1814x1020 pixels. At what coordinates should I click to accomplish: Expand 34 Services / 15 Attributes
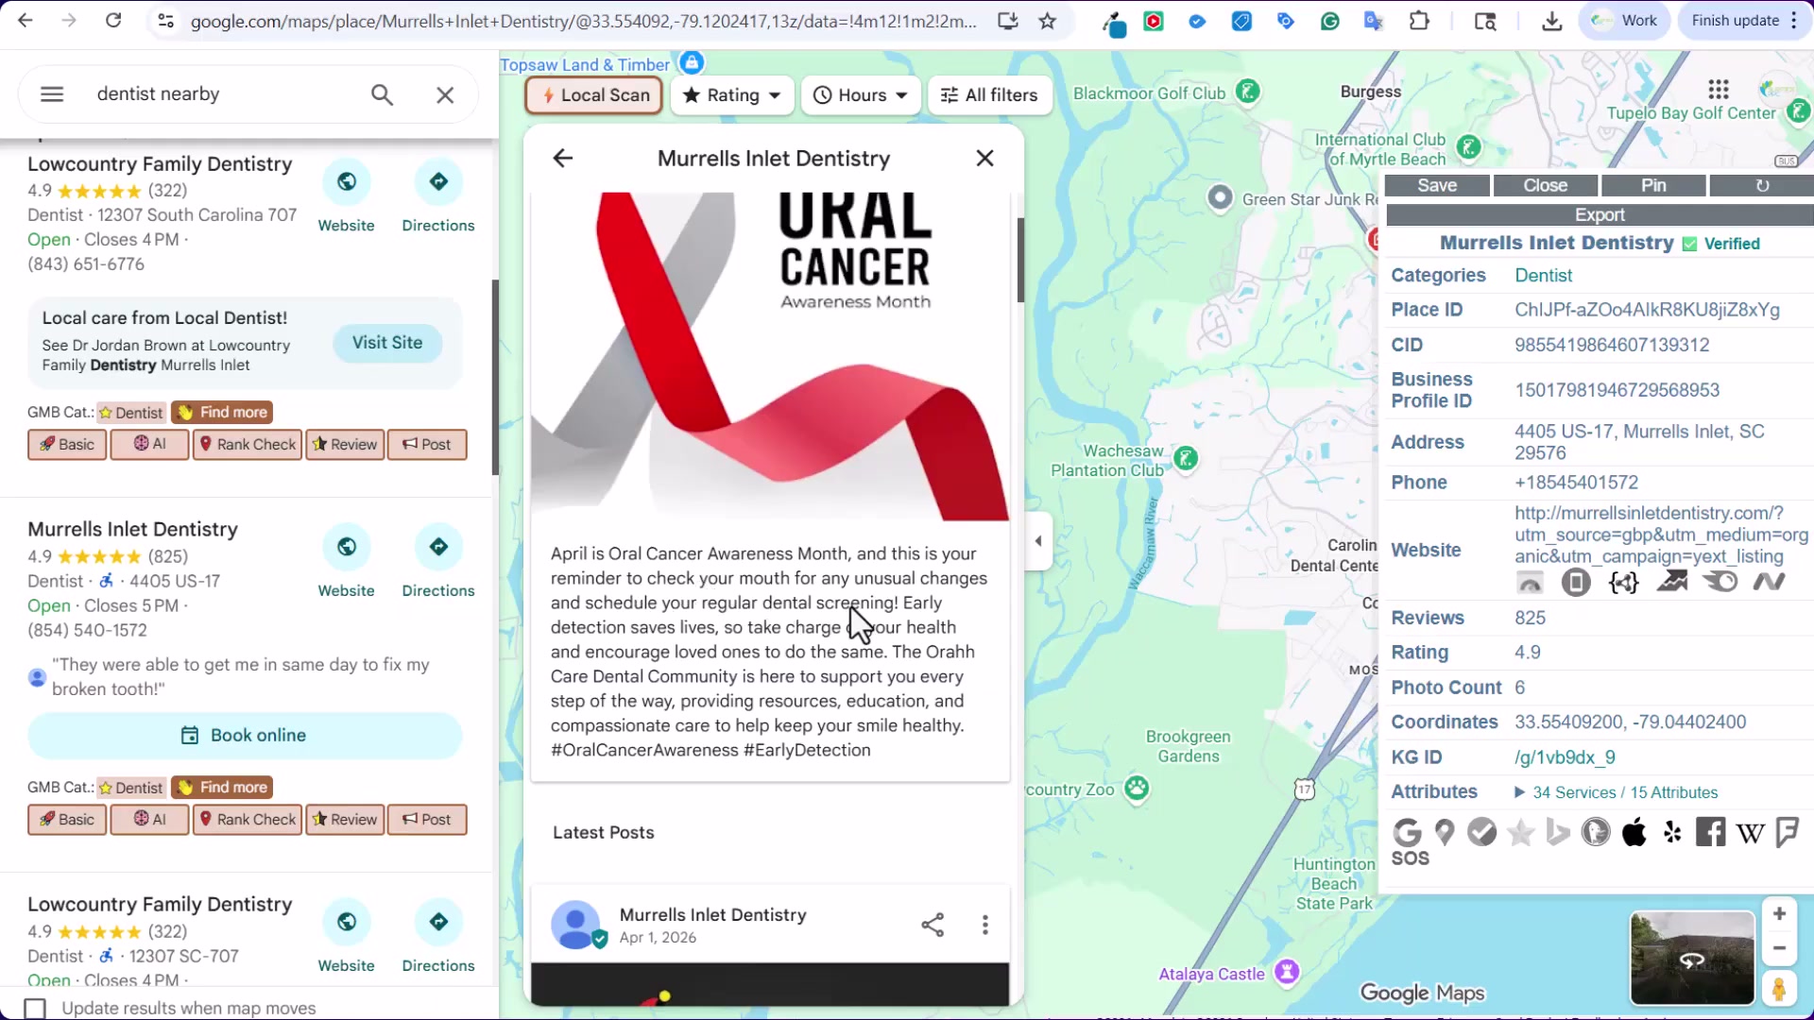point(1616,792)
